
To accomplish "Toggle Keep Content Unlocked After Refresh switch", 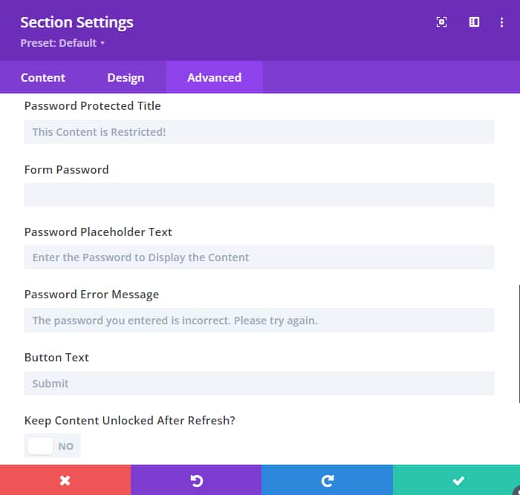I will coord(52,446).
